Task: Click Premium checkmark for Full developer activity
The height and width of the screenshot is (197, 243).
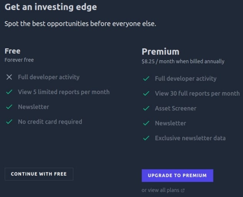Action: tap(146, 79)
